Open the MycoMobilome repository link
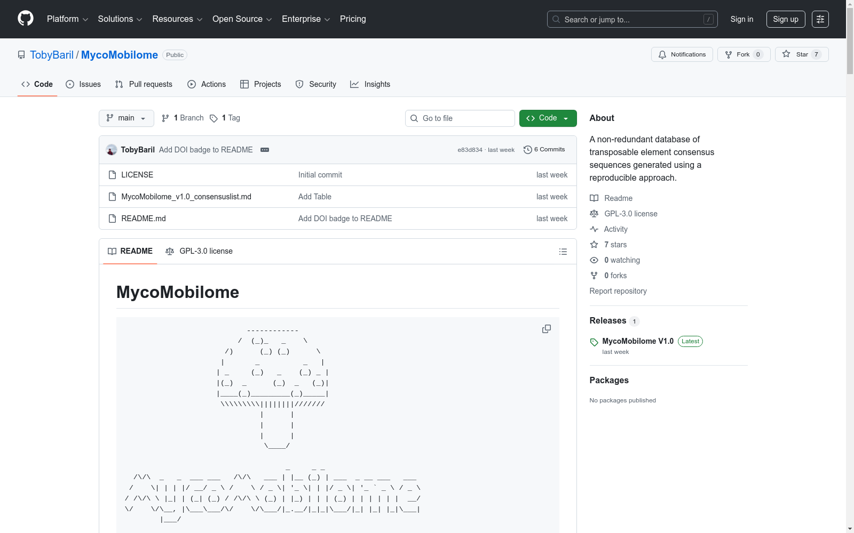The height and width of the screenshot is (533, 854). (x=120, y=55)
